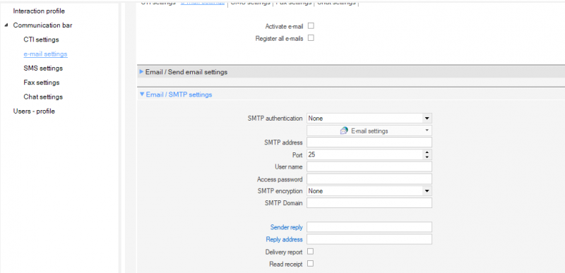Viewport: 565px width, 273px height.
Task: Focus the Sender reply input field
Action: (x=369, y=227)
